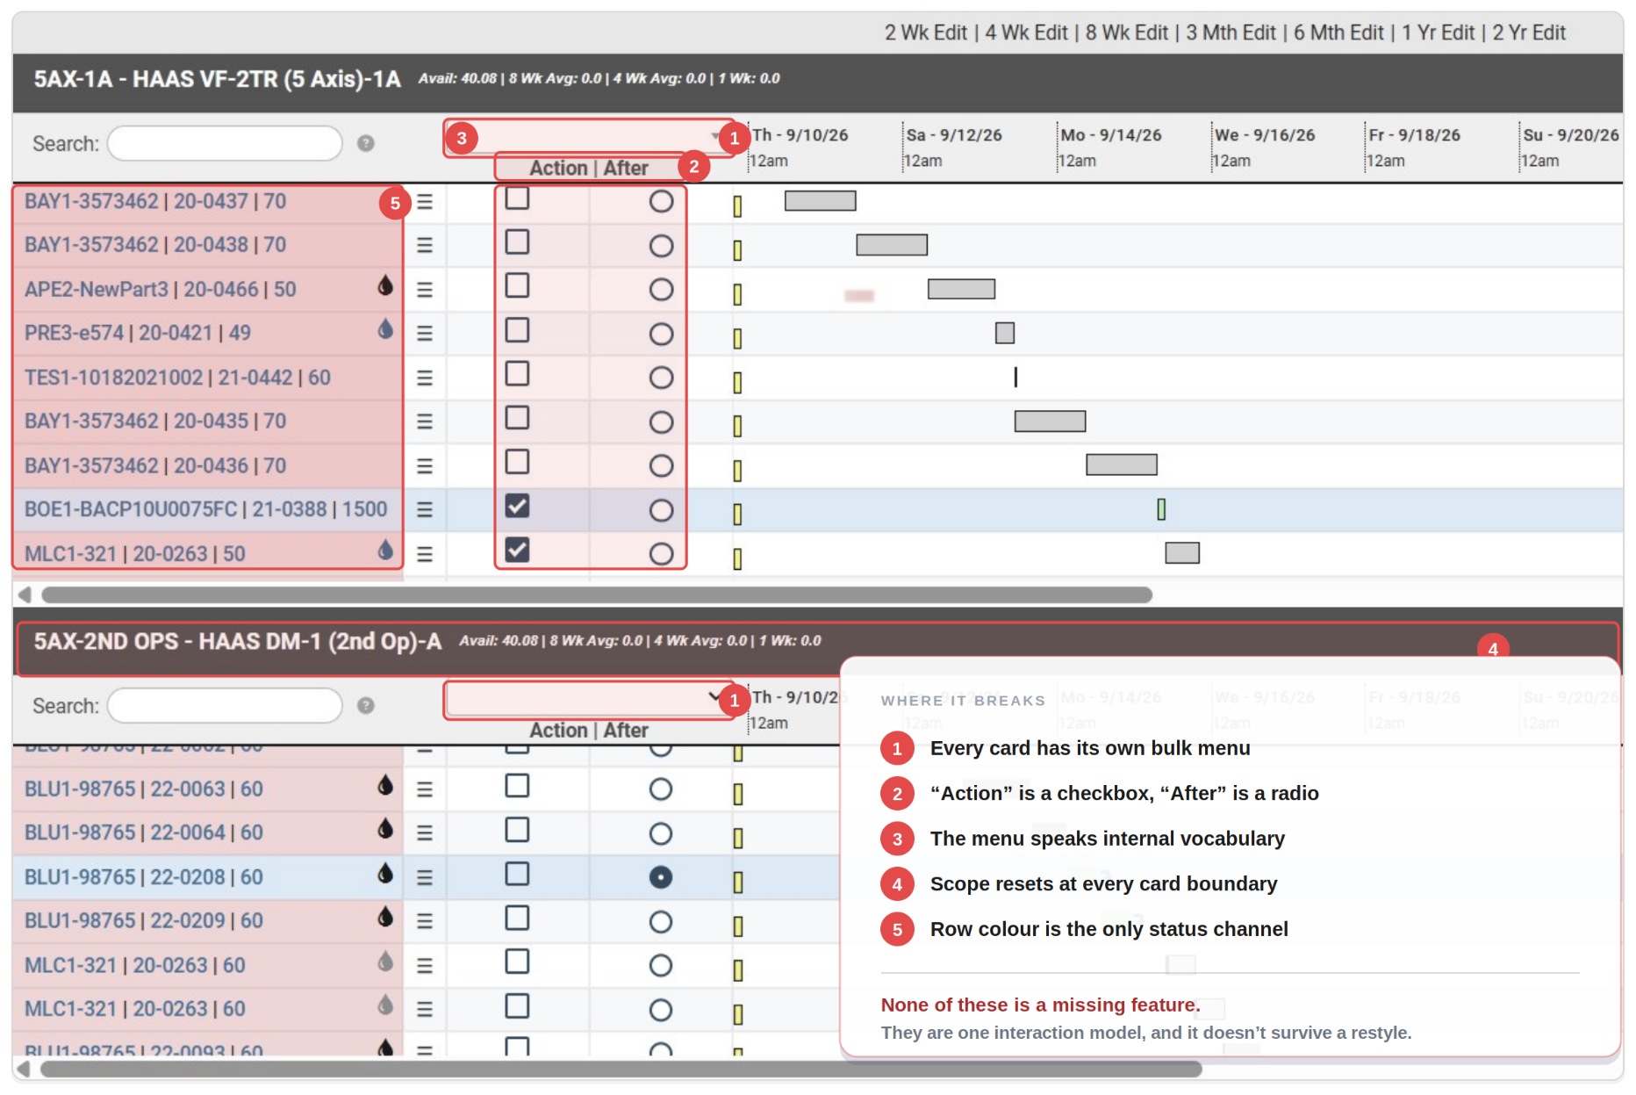Image resolution: width=1636 pixels, height=1095 pixels.
Task: Switch to the 4 Wk Edit view
Action: (1026, 32)
